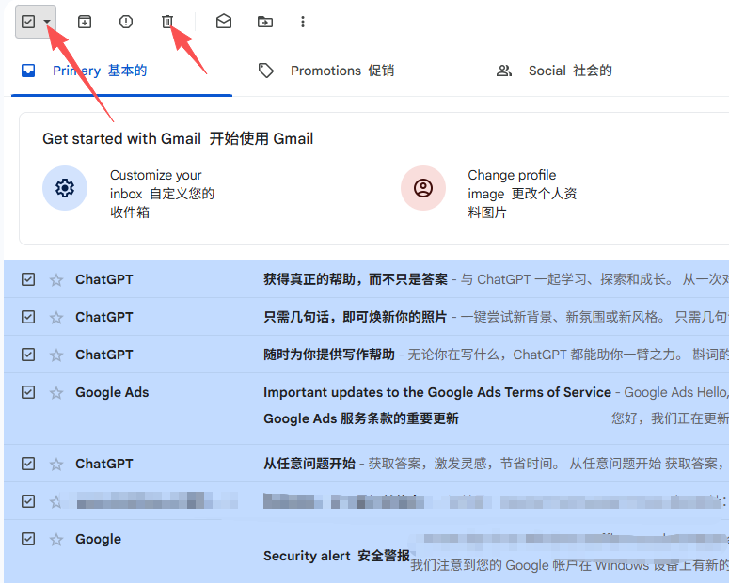Click the Archive icon in toolbar
The image size is (729, 583).
tap(84, 22)
